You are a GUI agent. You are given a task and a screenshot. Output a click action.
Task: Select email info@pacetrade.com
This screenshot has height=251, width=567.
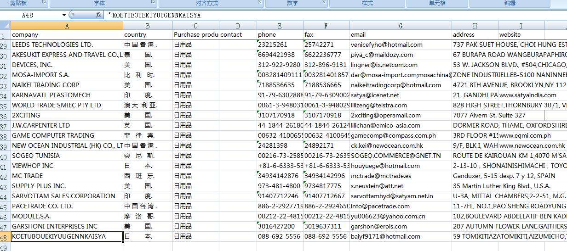coord(401,206)
